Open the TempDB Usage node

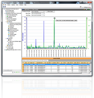pyautogui.click(x=13, y=34)
